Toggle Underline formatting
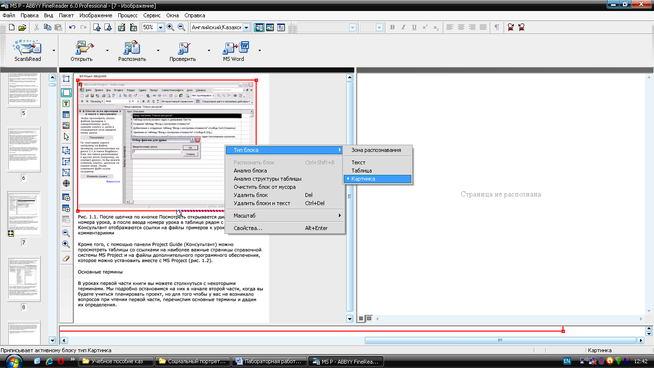 414,27
